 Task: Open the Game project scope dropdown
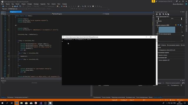tap(26, 14)
